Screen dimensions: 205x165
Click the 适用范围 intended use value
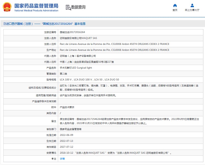tap(88, 95)
